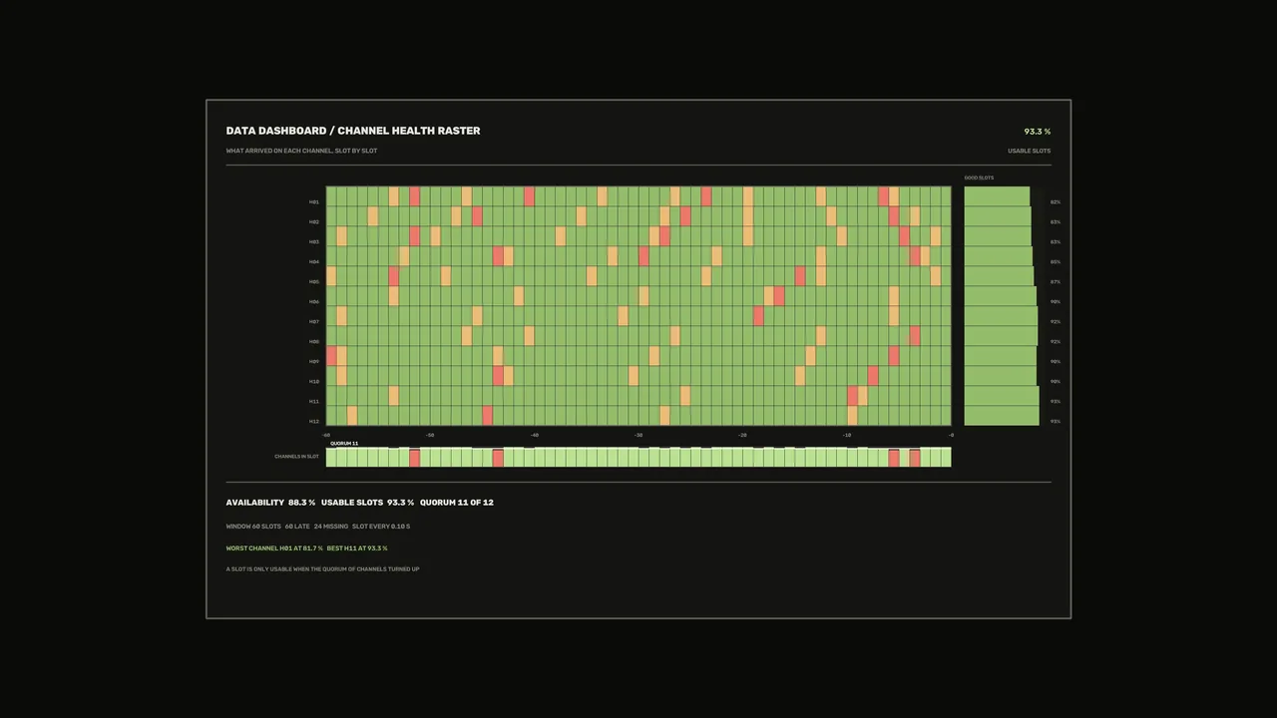The image size is (1277, 718).
Task: Click the 'Slot every 8.10 s' detail
Action: [x=381, y=527]
